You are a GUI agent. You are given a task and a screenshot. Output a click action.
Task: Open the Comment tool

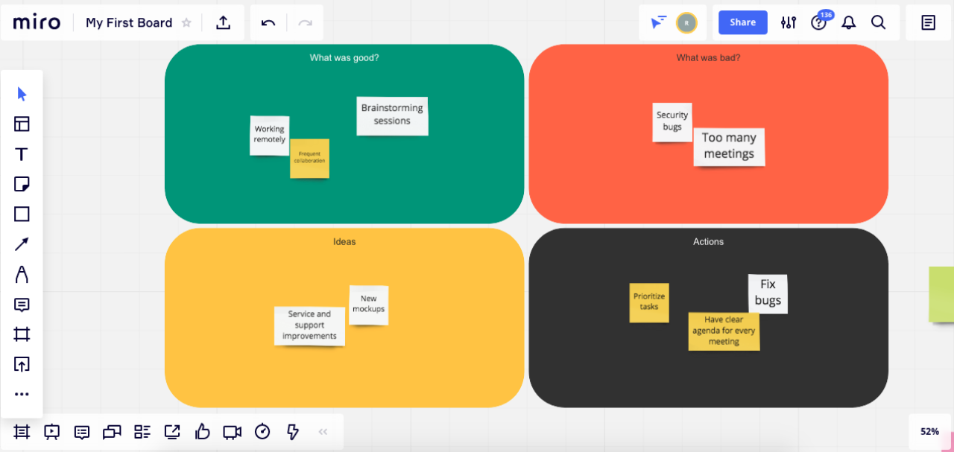pyautogui.click(x=22, y=305)
